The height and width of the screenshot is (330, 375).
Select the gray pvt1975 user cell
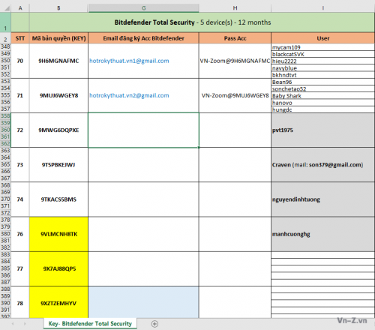pyautogui.click(x=322, y=130)
